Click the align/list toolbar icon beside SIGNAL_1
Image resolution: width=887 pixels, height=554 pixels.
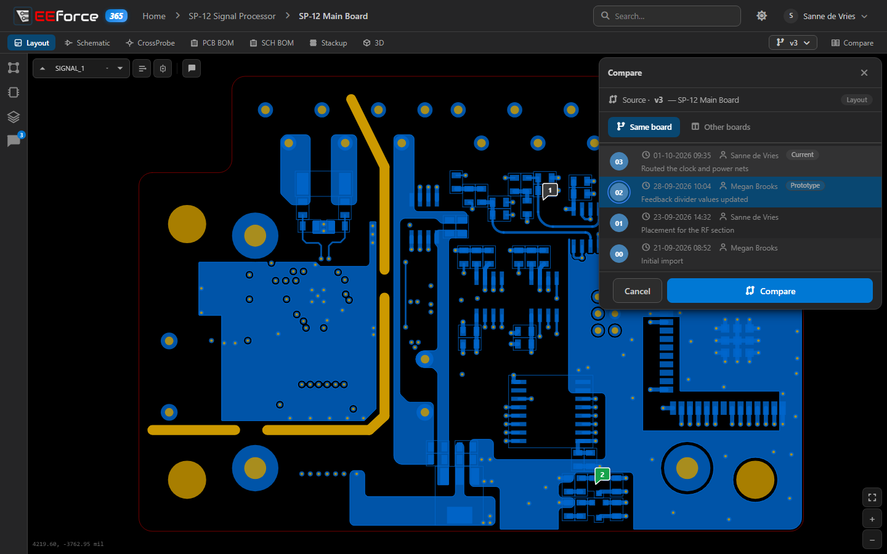tap(142, 68)
